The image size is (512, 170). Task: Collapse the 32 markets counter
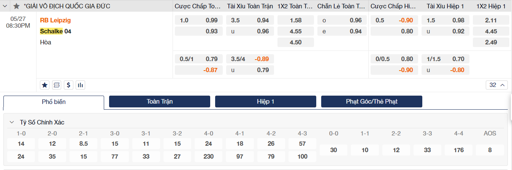click(497, 85)
